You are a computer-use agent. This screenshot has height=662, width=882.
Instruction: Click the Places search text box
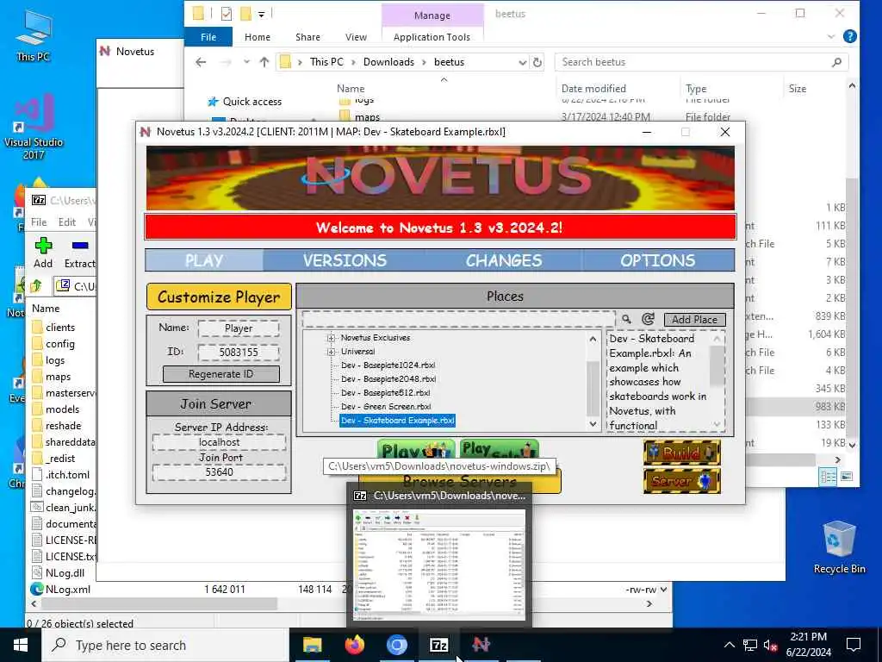458,319
